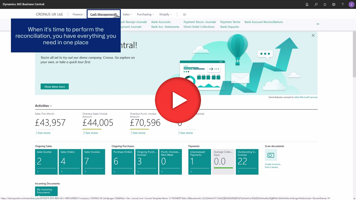The height and width of the screenshot is (200, 356).
Task: Click the £44,005 overdue sales amount
Action: [x=98, y=122]
